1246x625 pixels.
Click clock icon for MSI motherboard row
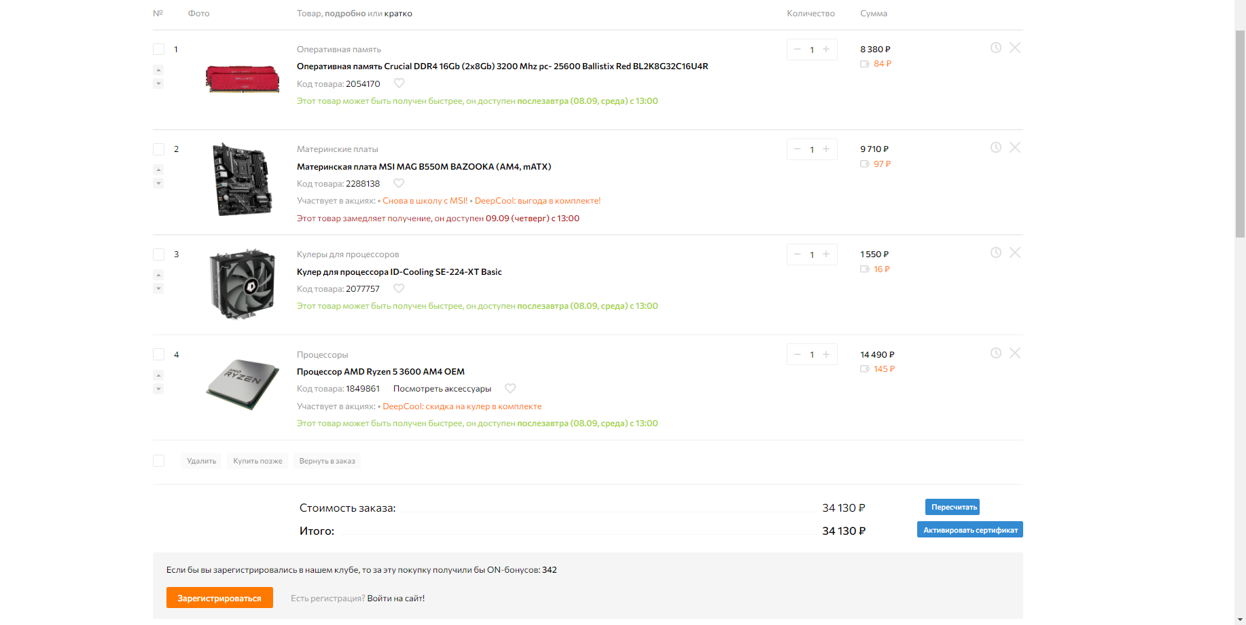(996, 147)
